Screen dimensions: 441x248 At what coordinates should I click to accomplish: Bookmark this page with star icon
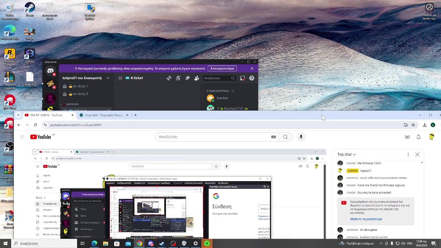pos(413,125)
